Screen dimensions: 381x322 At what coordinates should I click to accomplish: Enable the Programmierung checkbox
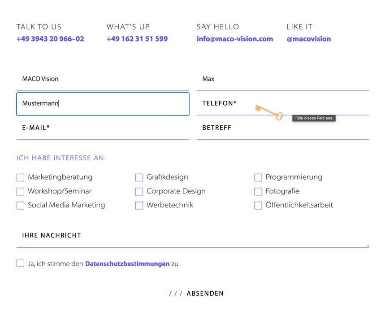258,177
